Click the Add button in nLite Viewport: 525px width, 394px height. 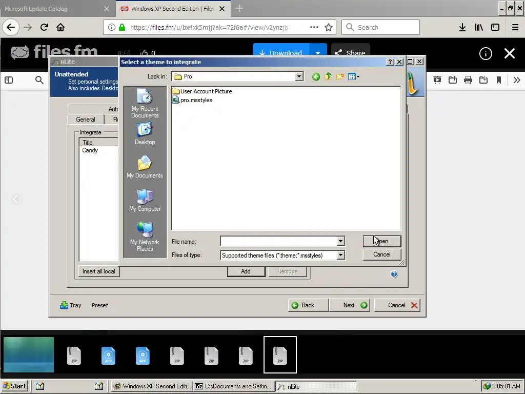coord(246,271)
